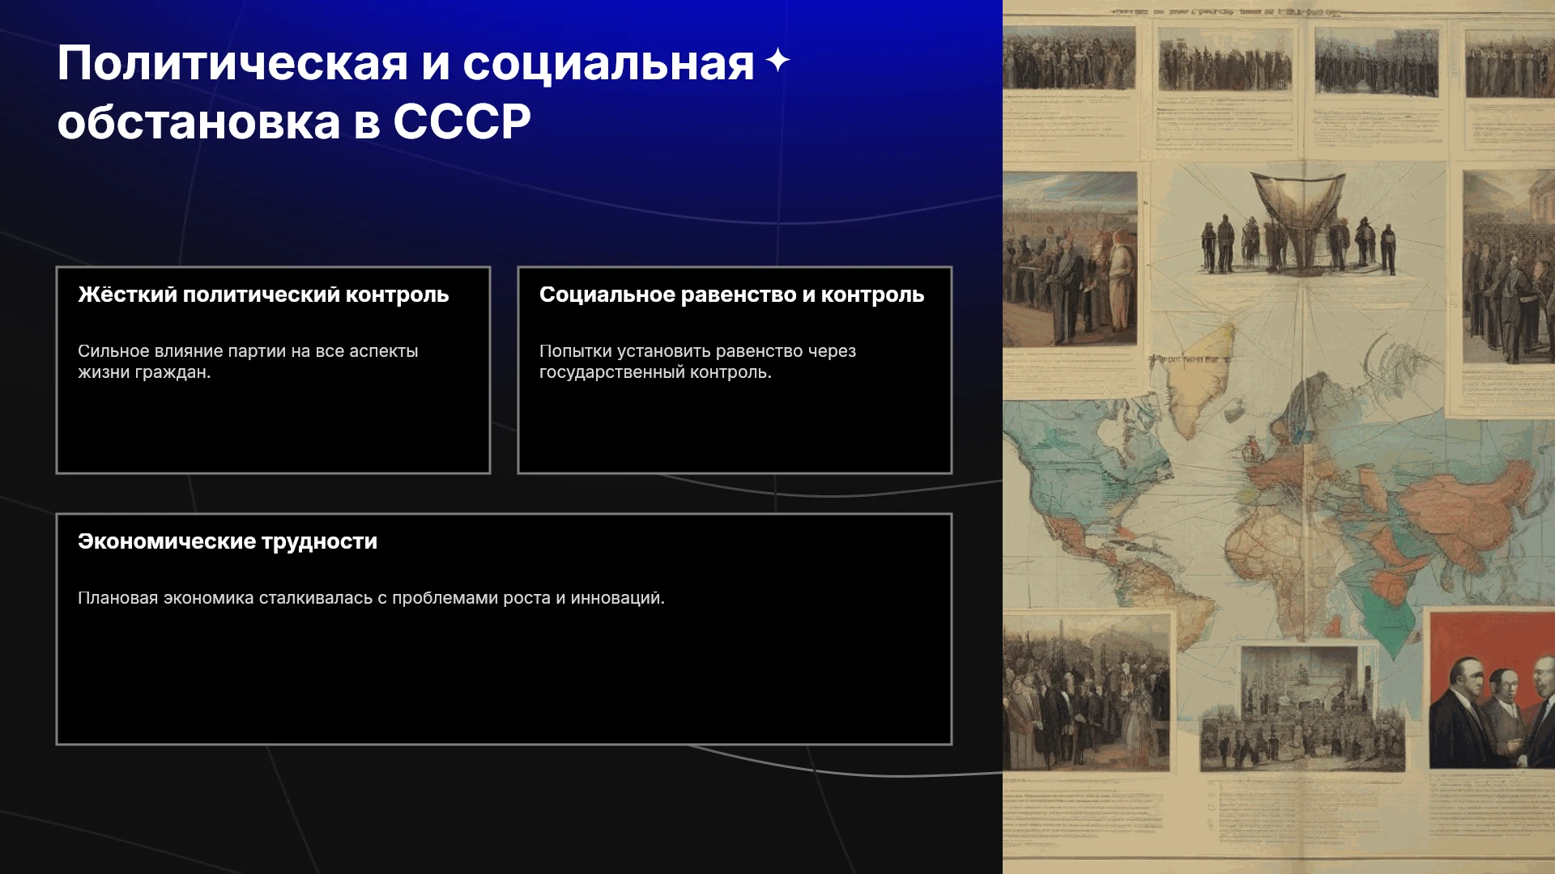The width and height of the screenshot is (1555, 874).
Task: Click the sparkle star icon beside the title
Action: point(777,61)
